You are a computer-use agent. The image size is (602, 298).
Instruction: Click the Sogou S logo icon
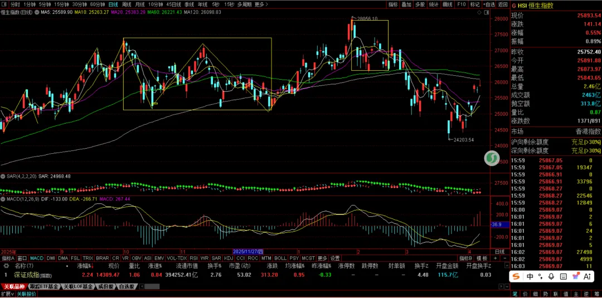516,276
